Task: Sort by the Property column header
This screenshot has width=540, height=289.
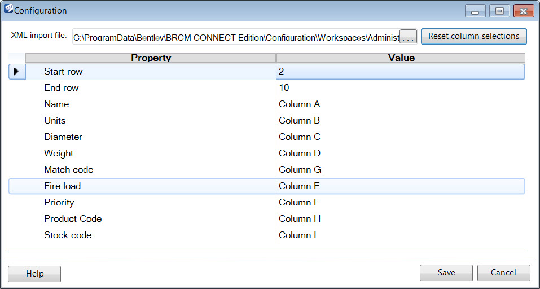Action: (151, 58)
